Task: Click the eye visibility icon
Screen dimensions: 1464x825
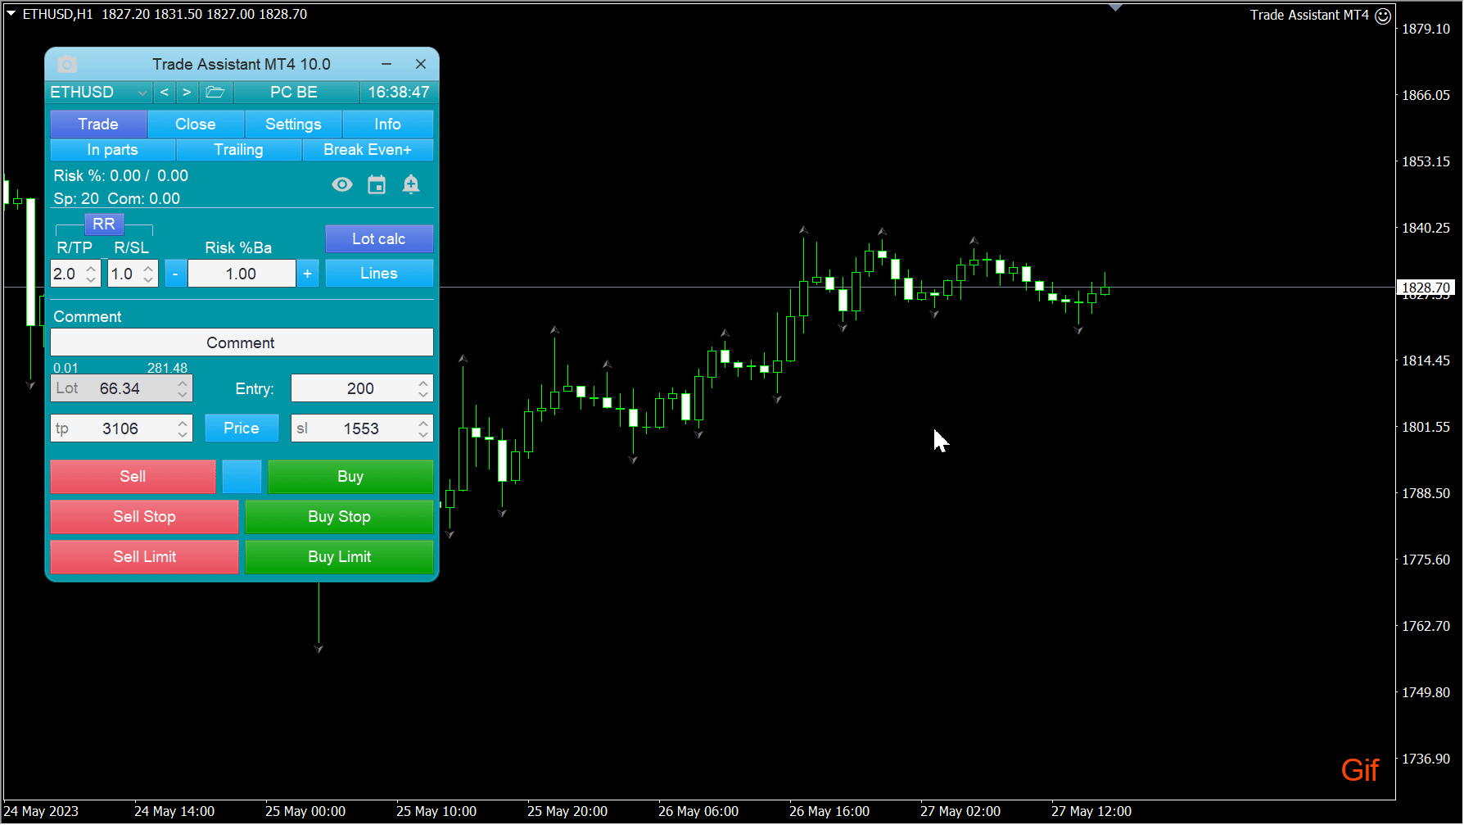Action: coord(342,184)
